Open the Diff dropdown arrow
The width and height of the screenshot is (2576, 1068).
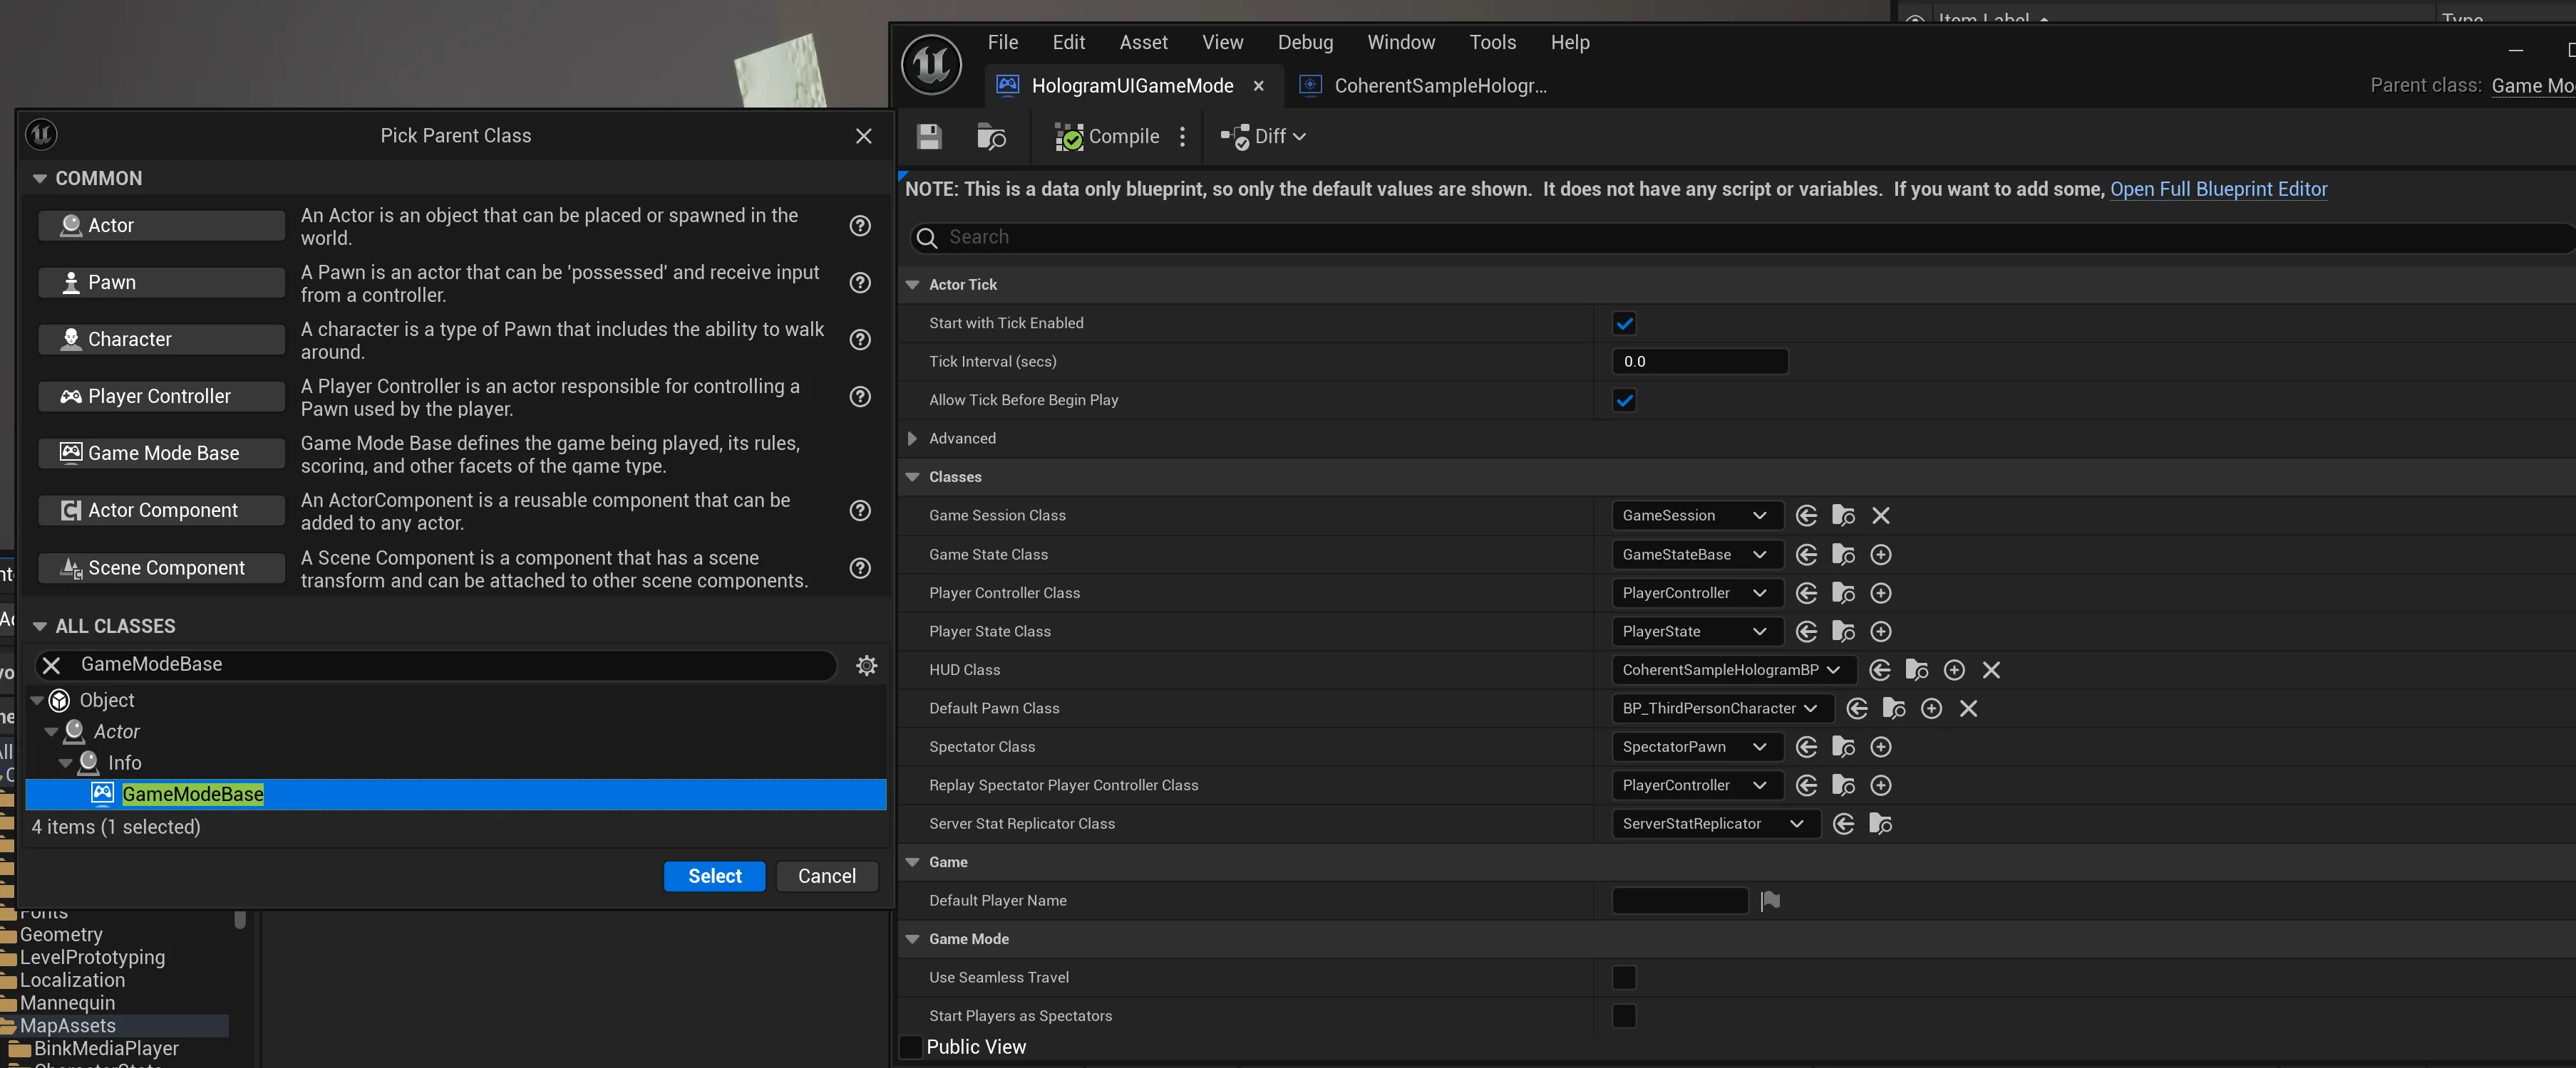pyautogui.click(x=1299, y=137)
